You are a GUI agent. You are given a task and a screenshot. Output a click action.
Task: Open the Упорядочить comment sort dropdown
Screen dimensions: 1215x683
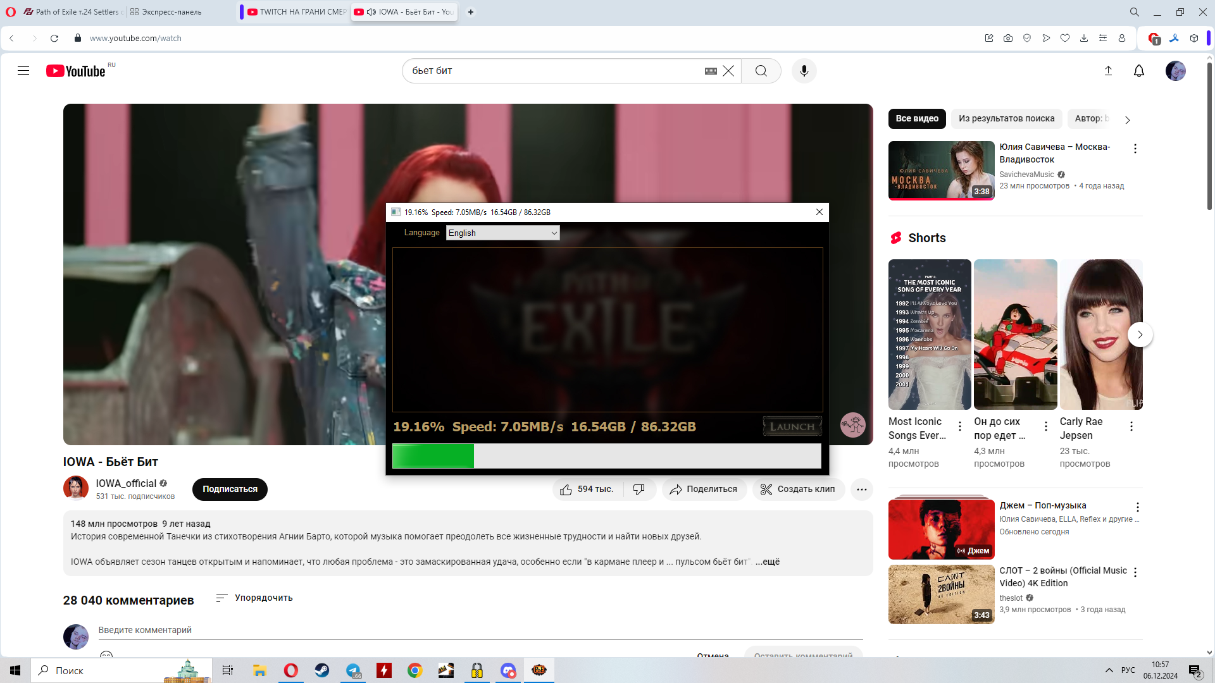(254, 598)
